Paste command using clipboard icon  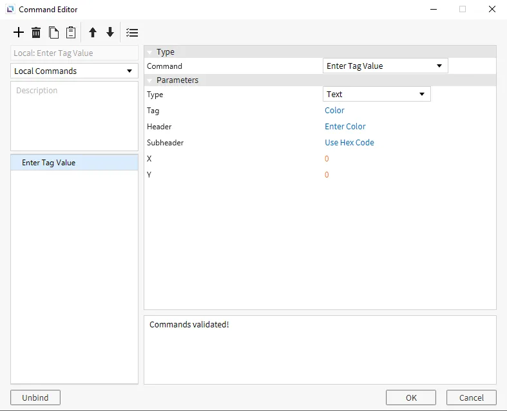[71, 33]
